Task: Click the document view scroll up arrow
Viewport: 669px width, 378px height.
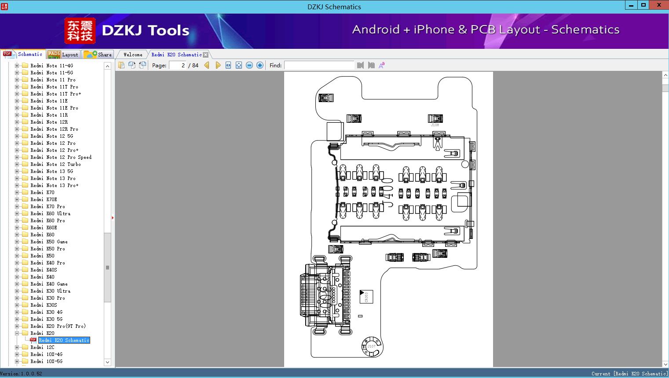Action: pyautogui.click(x=665, y=75)
